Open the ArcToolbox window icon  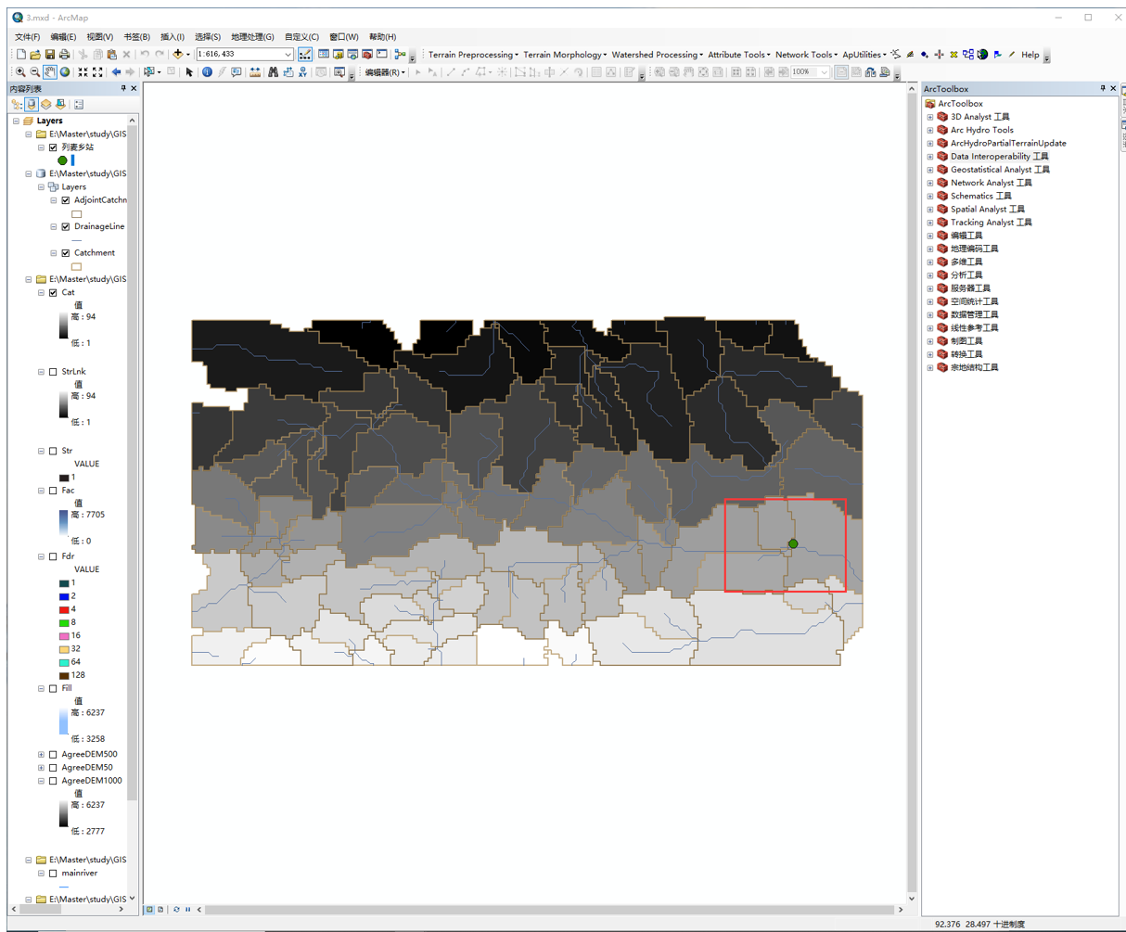tap(366, 54)
